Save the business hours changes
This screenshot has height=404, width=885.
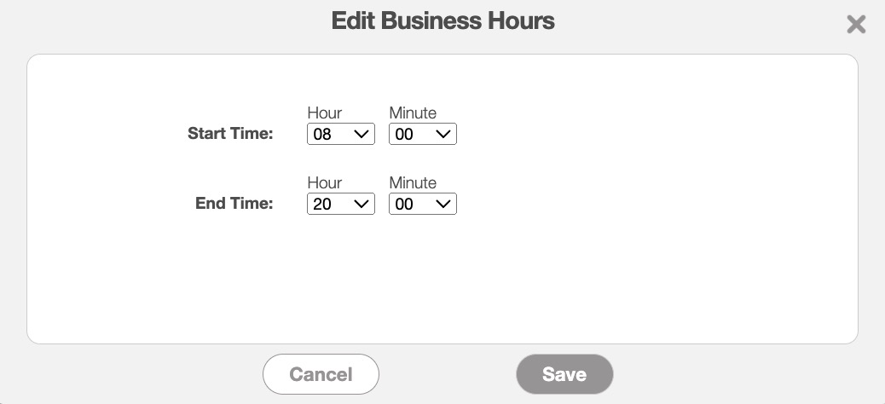pos(564,374)
